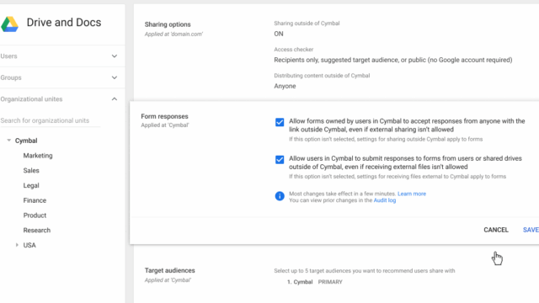Uncheck the submit responses to external forms checkbox
The image size is (539, 303).
(280, 159)
